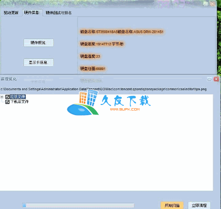
Task: Close the 清理优化 window
Action: [216, 79]
